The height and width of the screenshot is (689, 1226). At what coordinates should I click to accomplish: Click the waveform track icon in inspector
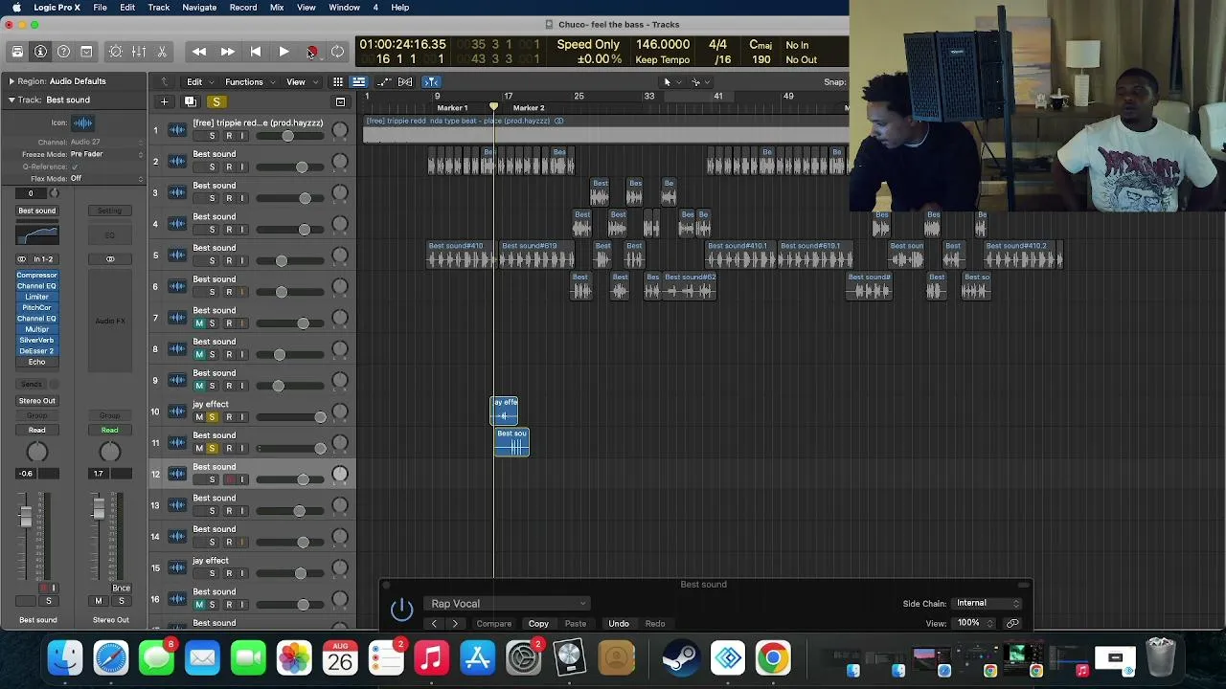83,122
